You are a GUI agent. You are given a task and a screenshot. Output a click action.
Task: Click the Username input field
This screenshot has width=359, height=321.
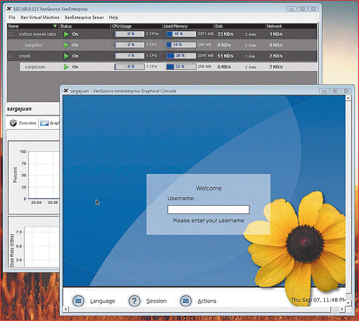pos(208,210)
